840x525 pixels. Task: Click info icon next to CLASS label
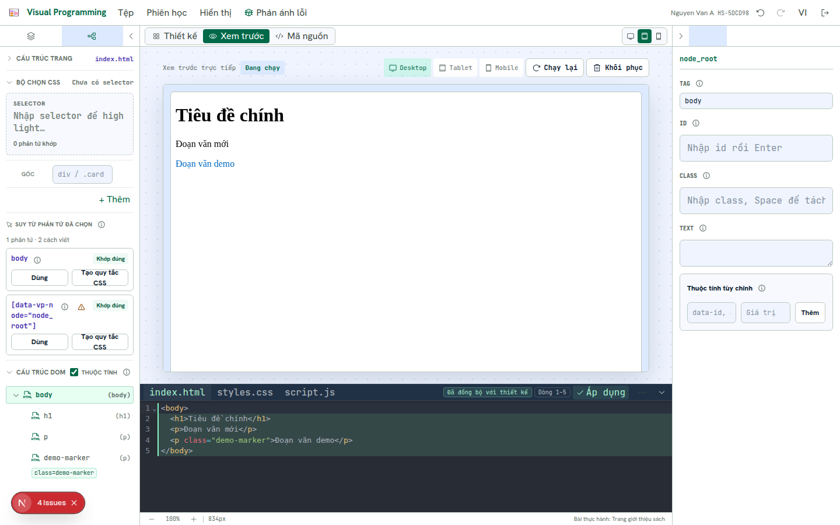point(706,176)
